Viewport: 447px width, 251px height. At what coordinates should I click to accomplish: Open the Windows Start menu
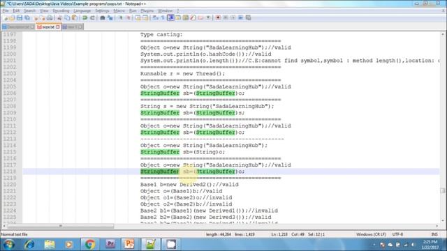pyautogui.click(x=9, y=245)
